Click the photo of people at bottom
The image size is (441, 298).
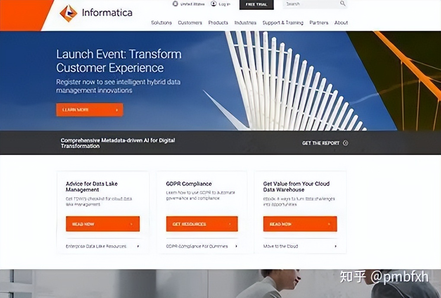coord(220,284)
